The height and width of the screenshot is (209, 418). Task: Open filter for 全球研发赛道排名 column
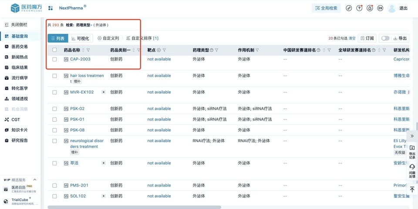click(x=384, y=50)
